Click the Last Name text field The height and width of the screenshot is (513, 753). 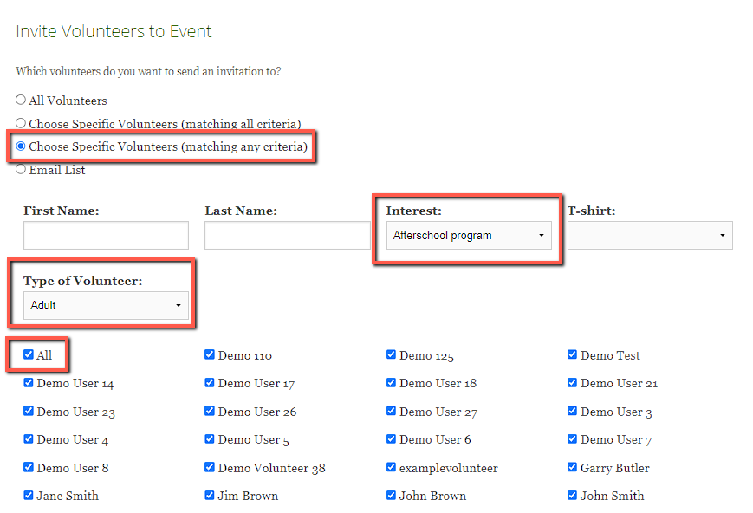287,235
